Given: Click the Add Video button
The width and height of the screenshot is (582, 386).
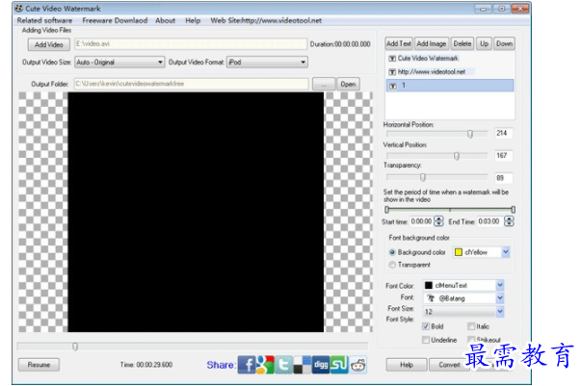Looking at the screenshot, I should pos(48,44).
